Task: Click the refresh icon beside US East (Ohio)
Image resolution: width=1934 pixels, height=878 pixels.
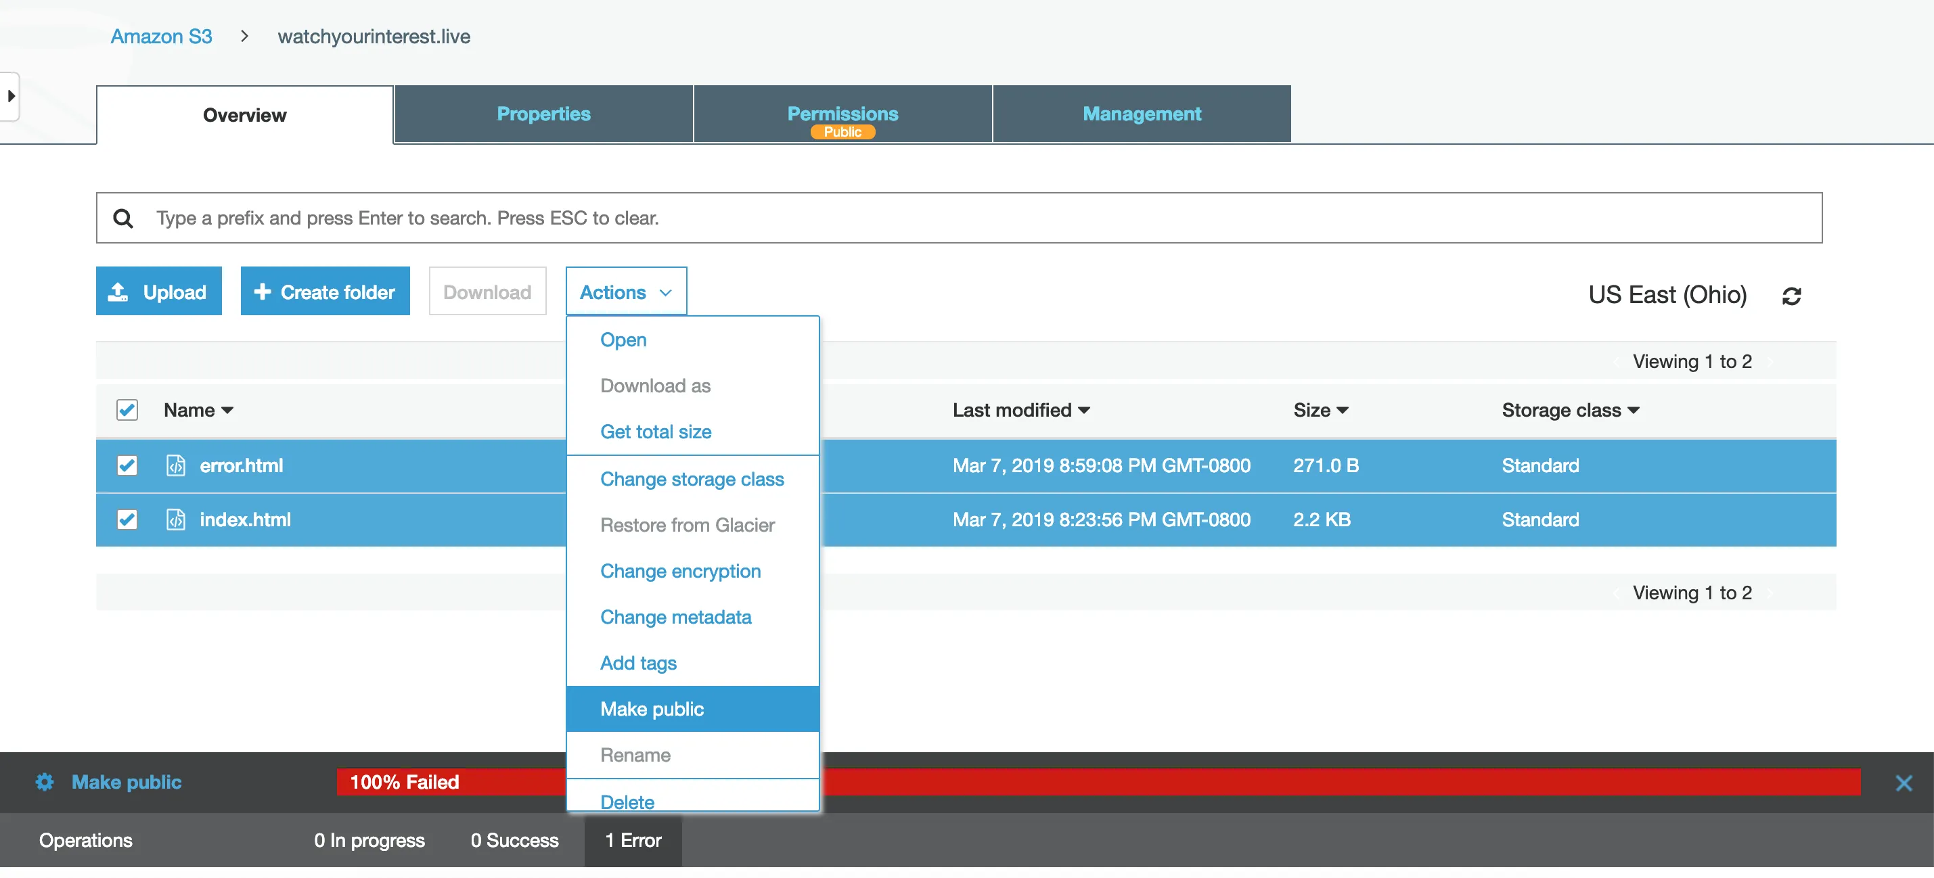Action: point(1791,296)
